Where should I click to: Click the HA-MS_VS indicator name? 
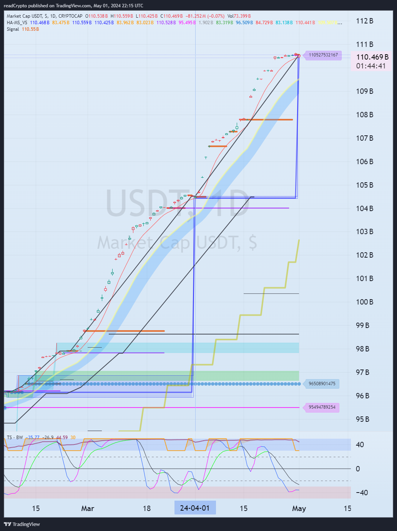pyautogui.click(x=17, y=23)
